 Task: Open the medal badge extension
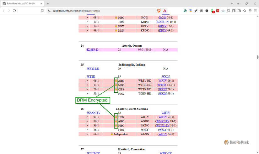191,11
